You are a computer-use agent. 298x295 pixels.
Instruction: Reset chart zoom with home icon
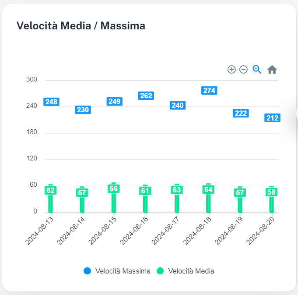(x=272, y=69)
